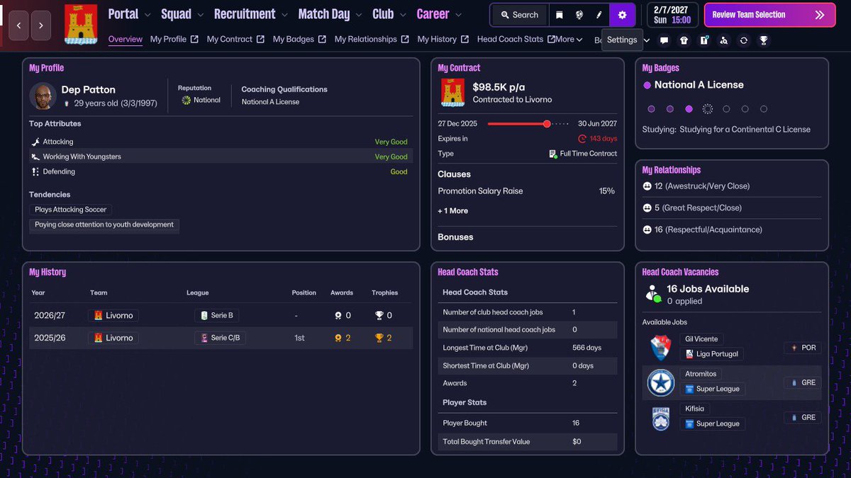Go back with the left arrow
The width and height of the screenshot is (851, 478).
click(18, 25)
